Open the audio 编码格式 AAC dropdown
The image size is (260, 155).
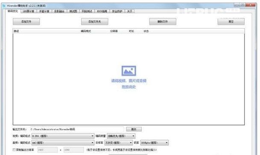click(63, 143)
